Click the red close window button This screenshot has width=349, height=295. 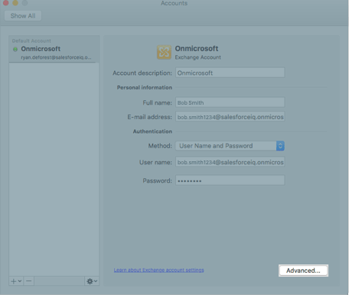point(6,3)
